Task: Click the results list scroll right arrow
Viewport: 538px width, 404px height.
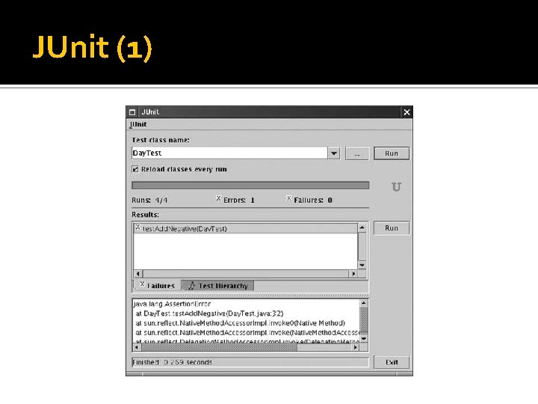Action: coord(353,274)
